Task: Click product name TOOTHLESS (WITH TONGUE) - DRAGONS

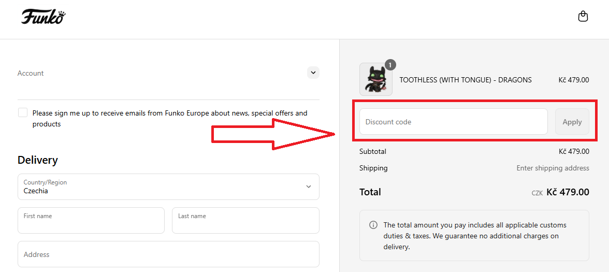Action: [x=465, y=80]
